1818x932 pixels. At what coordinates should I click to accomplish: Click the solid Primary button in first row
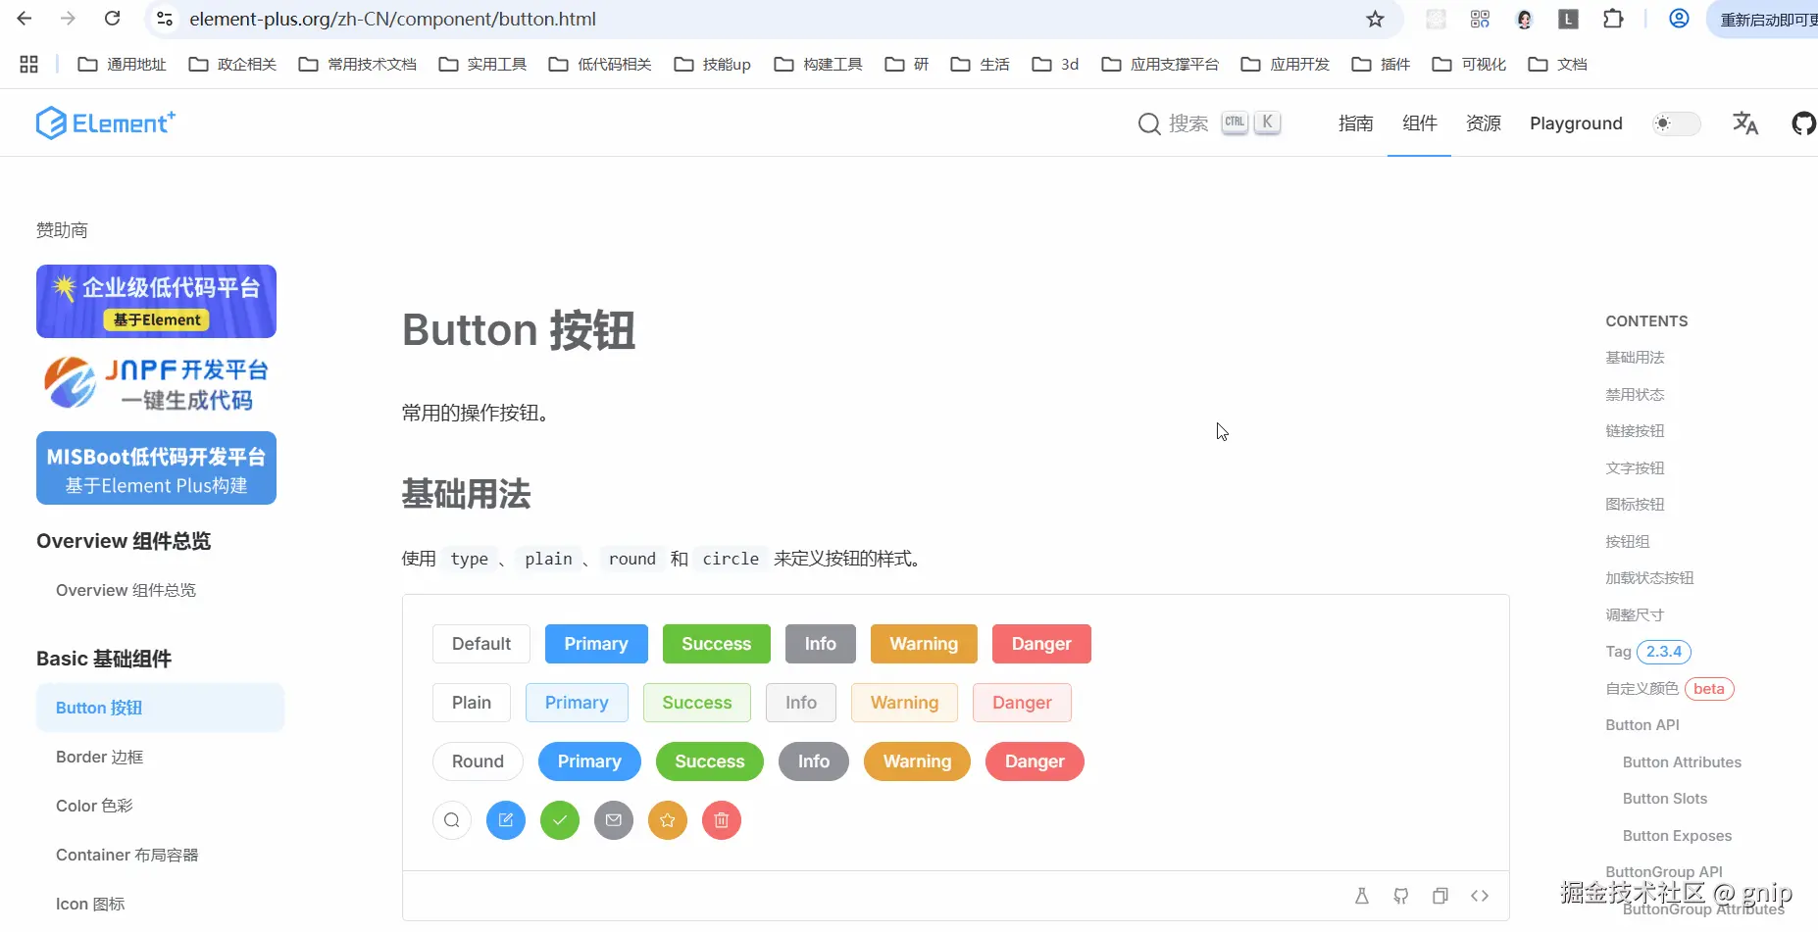pyautogui.click(x=596, y=644)
